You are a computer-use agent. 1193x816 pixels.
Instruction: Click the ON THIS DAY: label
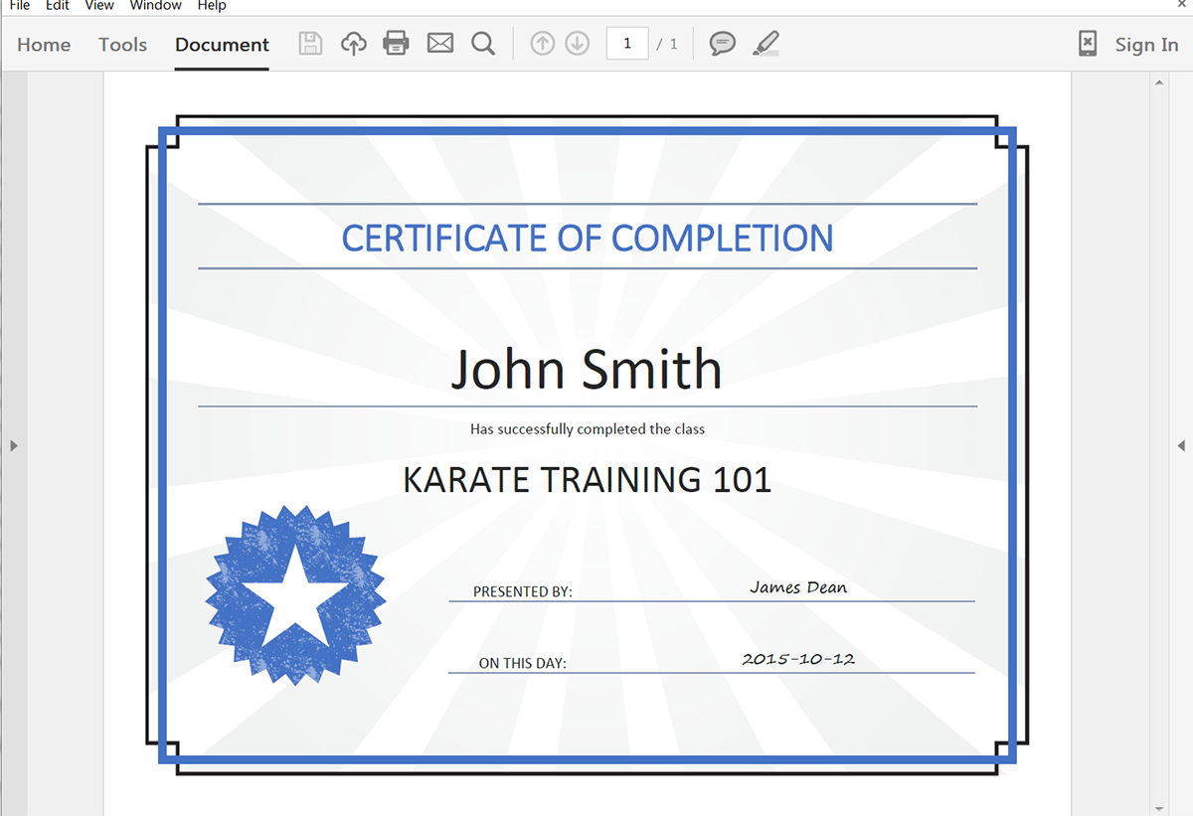click(x=523, y=663)
